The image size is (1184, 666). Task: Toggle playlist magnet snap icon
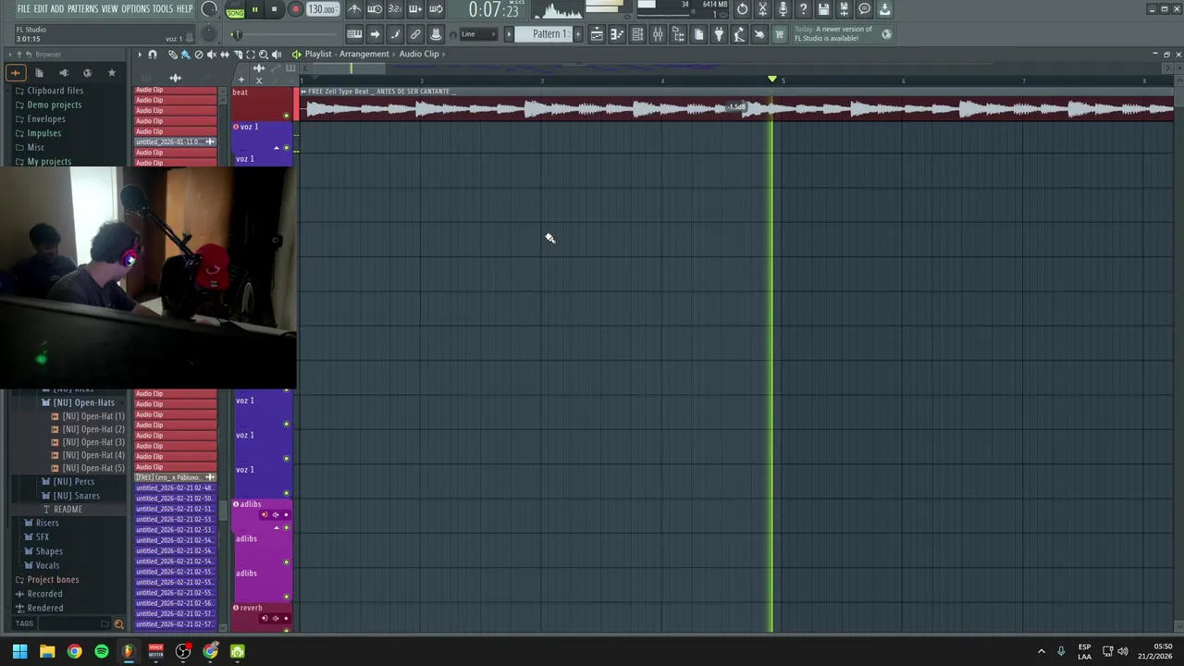[x=153, y=55]
